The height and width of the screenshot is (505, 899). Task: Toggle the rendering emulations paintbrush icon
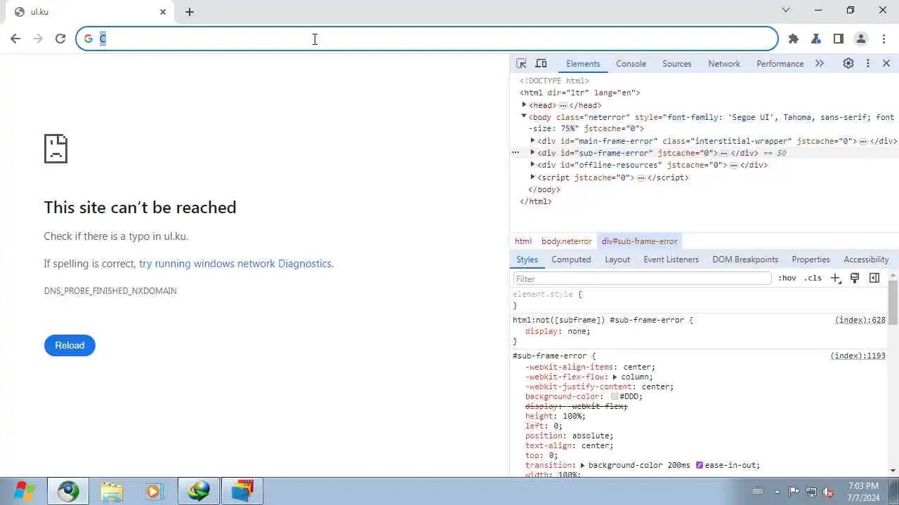pos(855,278)
